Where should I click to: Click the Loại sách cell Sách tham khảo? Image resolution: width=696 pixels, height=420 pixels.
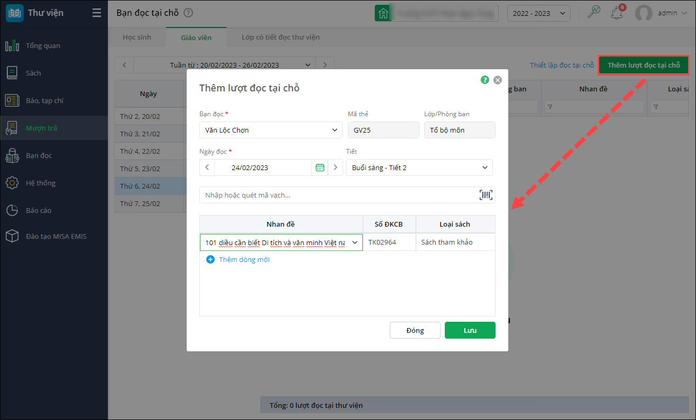455,242
